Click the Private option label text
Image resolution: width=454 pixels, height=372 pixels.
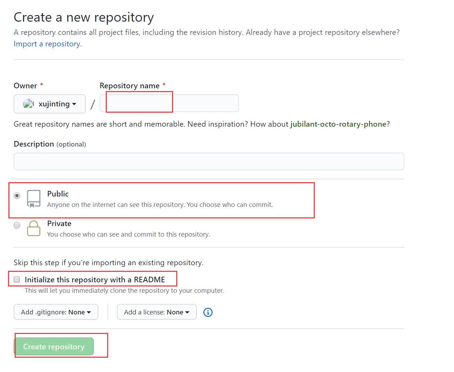59,224
